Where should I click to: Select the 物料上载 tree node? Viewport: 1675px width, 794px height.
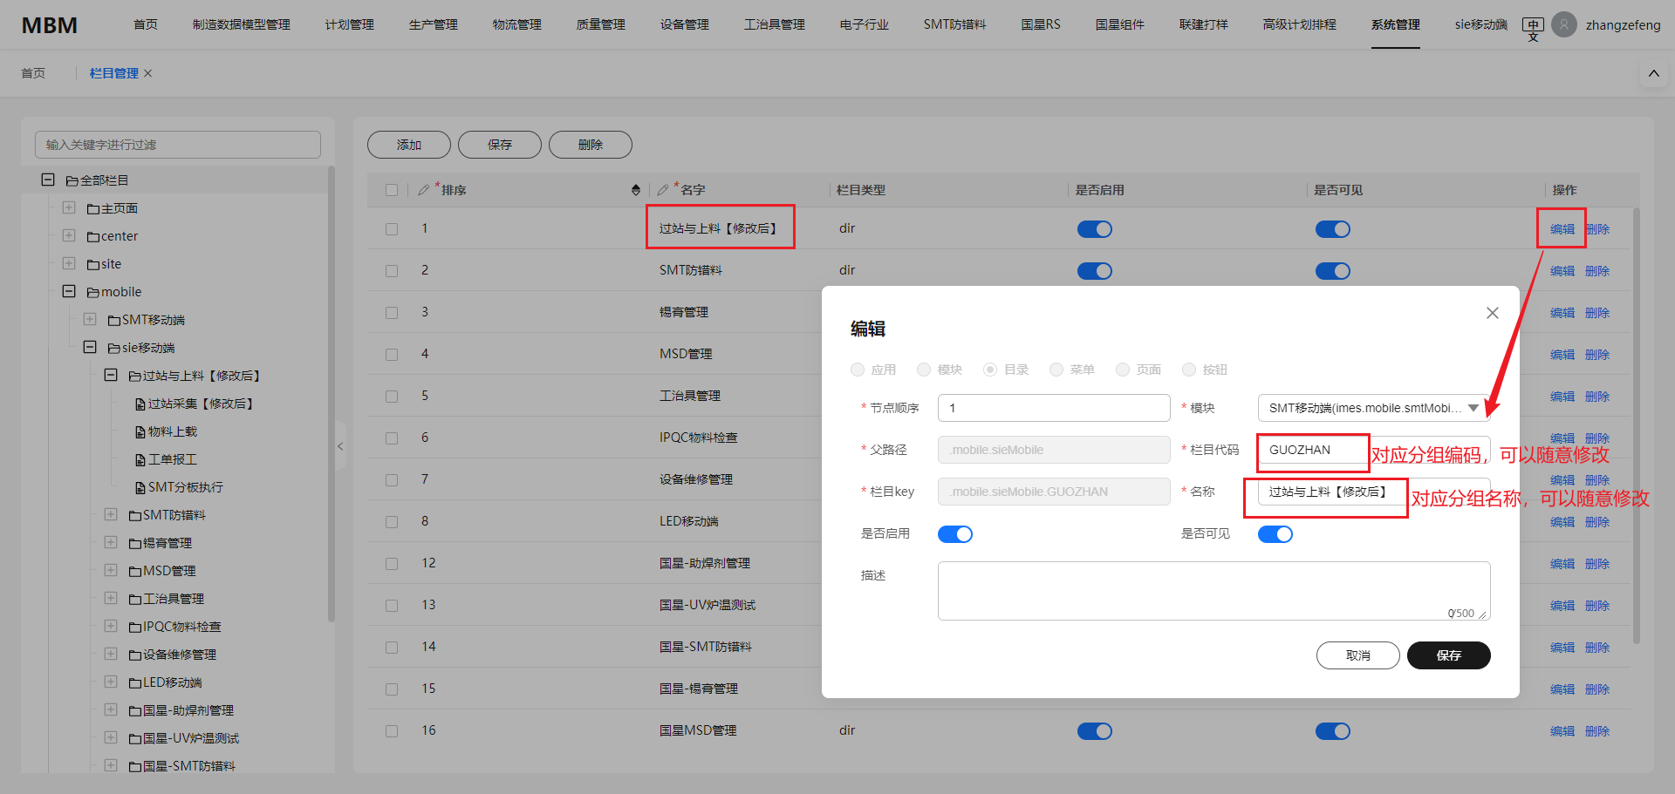[166, 431]
